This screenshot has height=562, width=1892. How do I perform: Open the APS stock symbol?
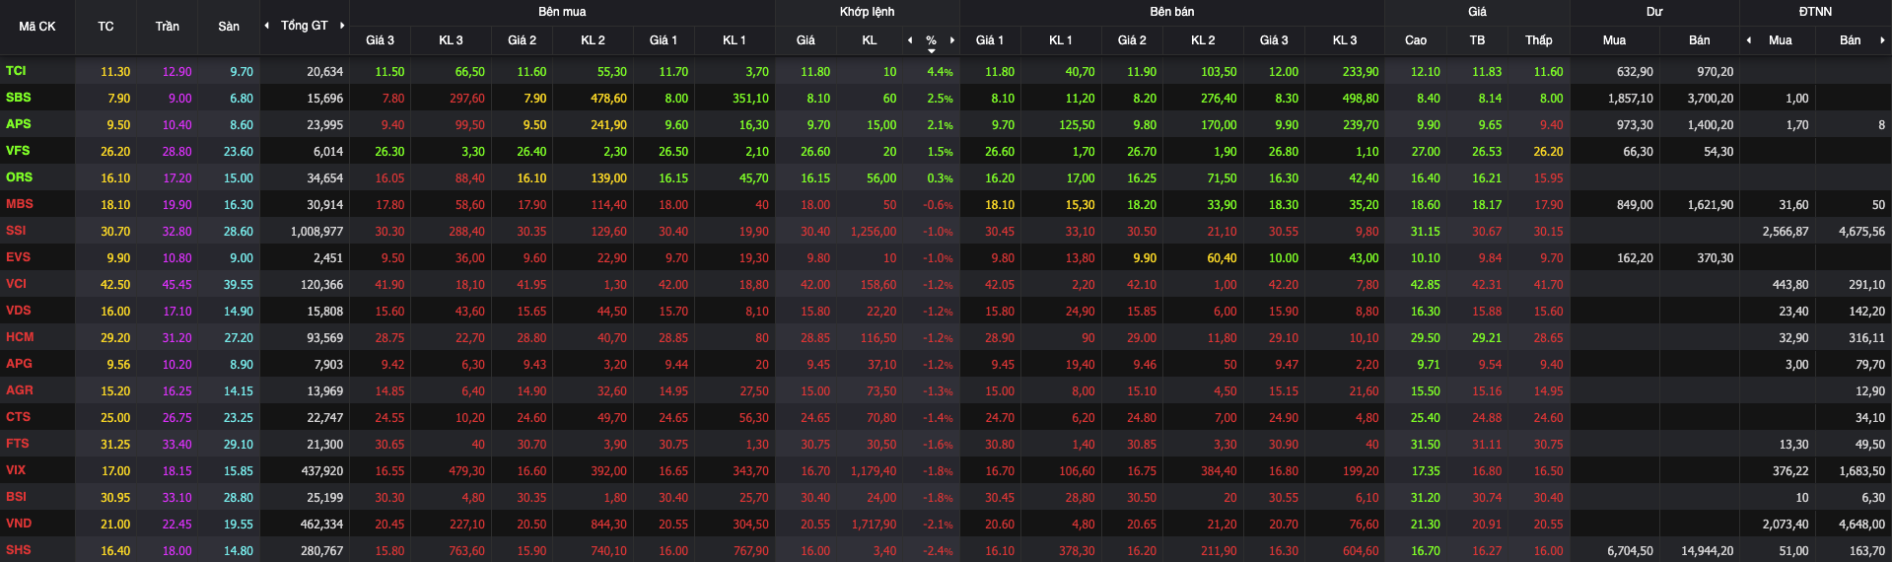tap(18, 124)
